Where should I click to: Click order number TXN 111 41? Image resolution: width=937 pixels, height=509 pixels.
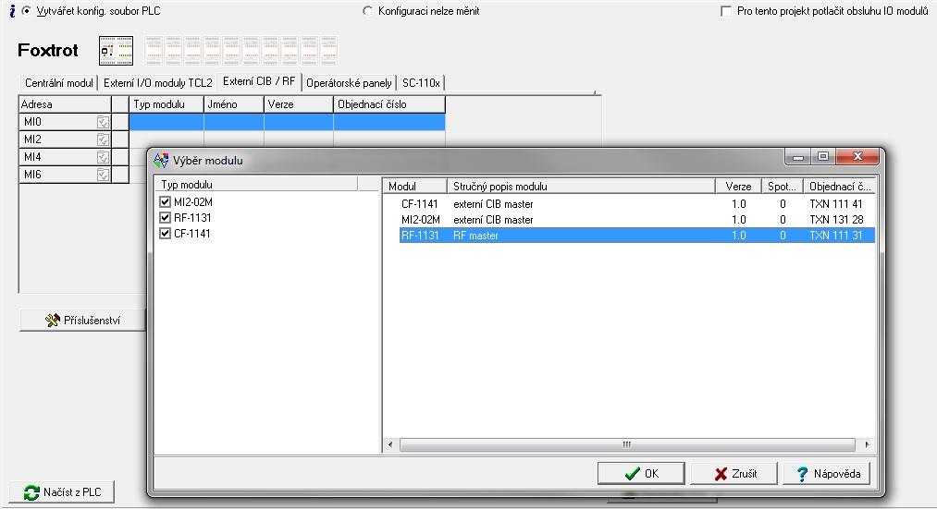point(836,204)
